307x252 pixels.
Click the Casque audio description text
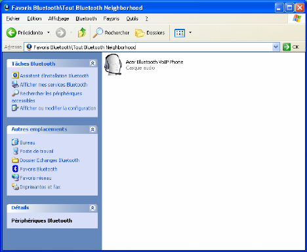coord(140,68)
